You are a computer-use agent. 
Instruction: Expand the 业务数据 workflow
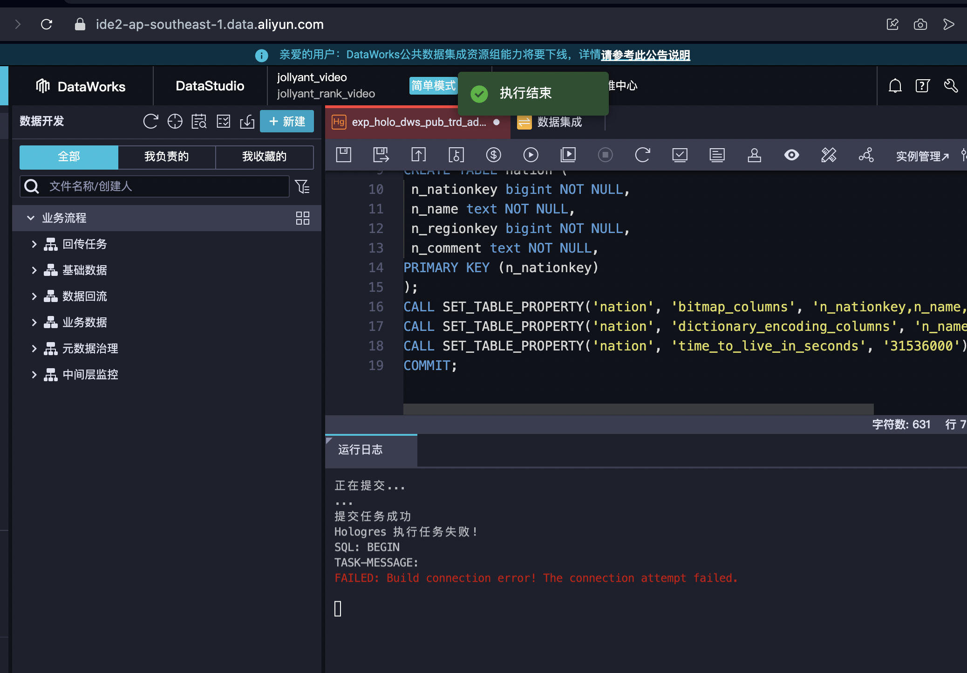34,323
